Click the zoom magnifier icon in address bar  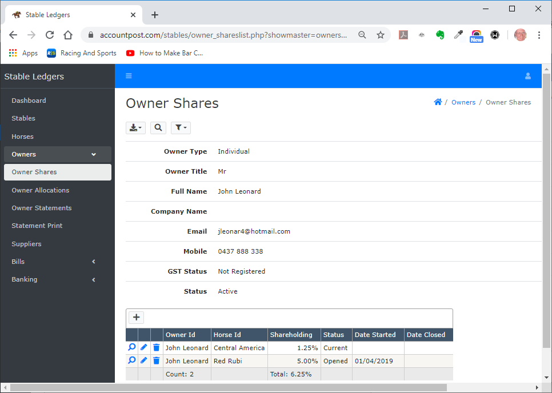(x=362, y=35)
